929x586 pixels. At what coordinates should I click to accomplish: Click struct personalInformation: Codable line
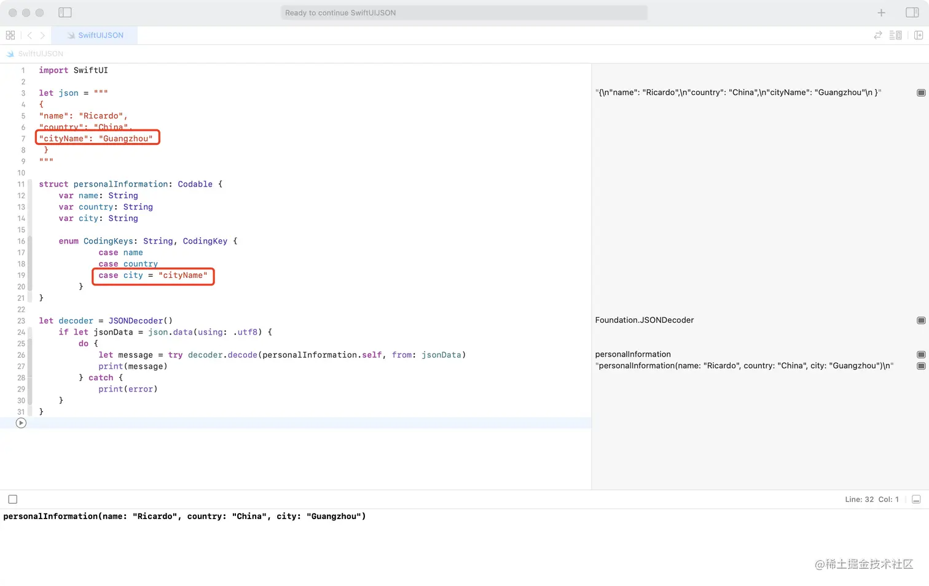point(130,184)
